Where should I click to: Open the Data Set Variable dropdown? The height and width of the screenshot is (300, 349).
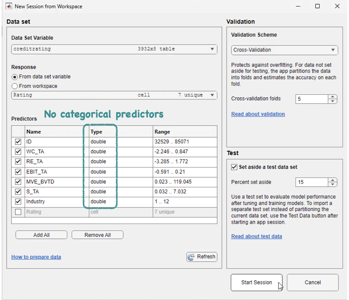212,49
